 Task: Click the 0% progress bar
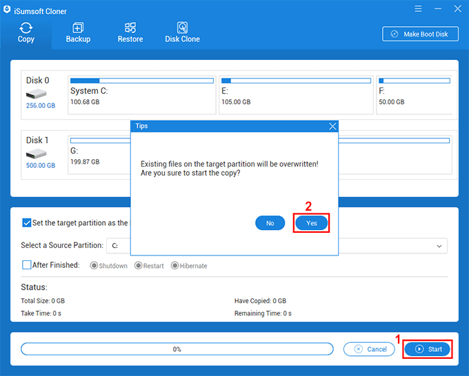(177, 349)
